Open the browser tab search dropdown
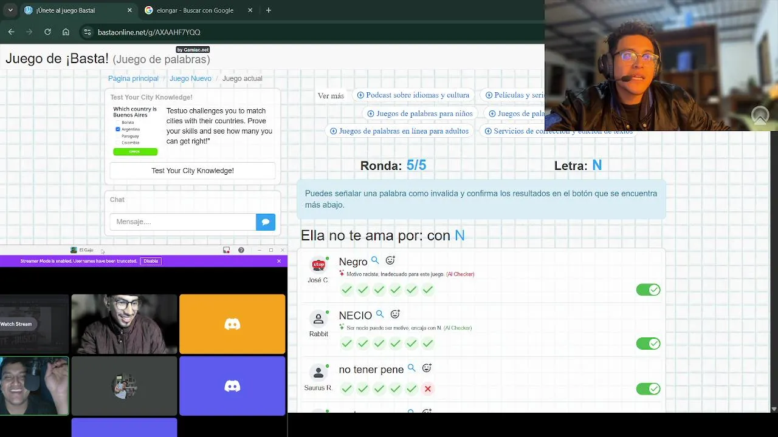Viewport: 778px width, 437px height. point(10,10)
